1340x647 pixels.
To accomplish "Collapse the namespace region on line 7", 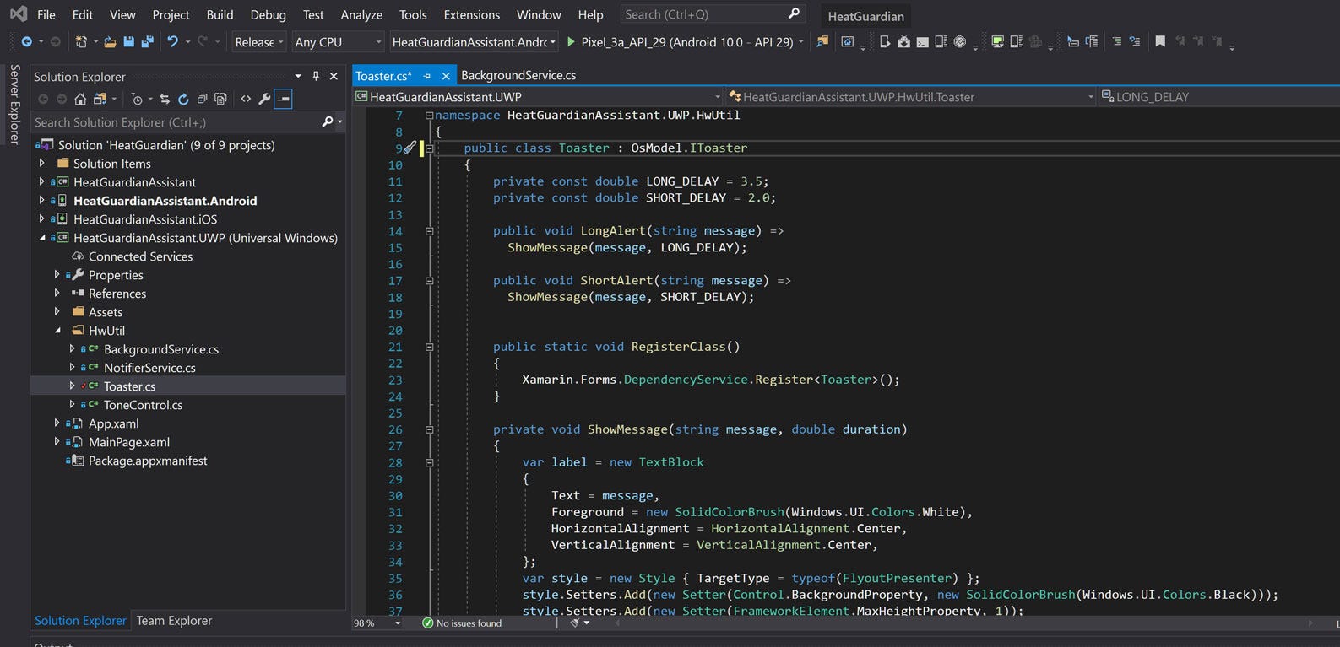I will [429, 116].
